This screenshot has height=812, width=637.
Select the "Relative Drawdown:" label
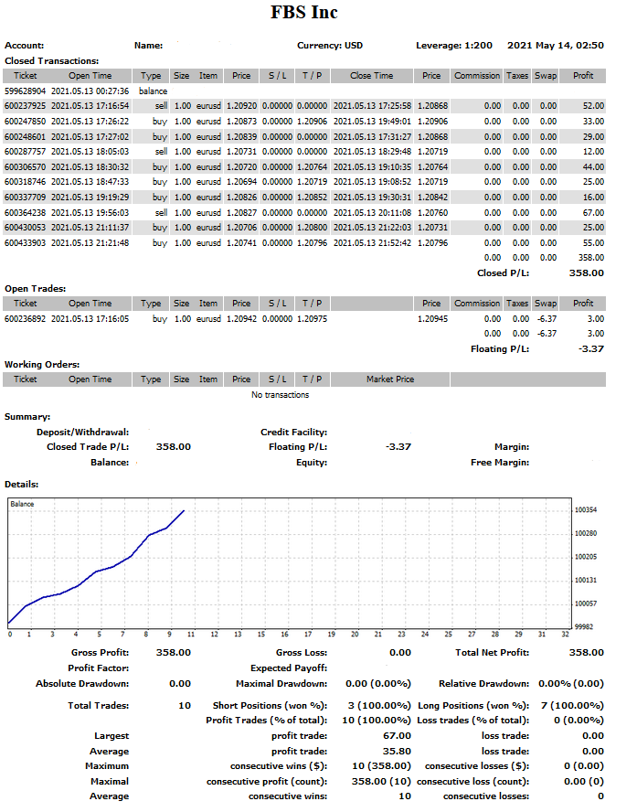[x=483, y=684]
